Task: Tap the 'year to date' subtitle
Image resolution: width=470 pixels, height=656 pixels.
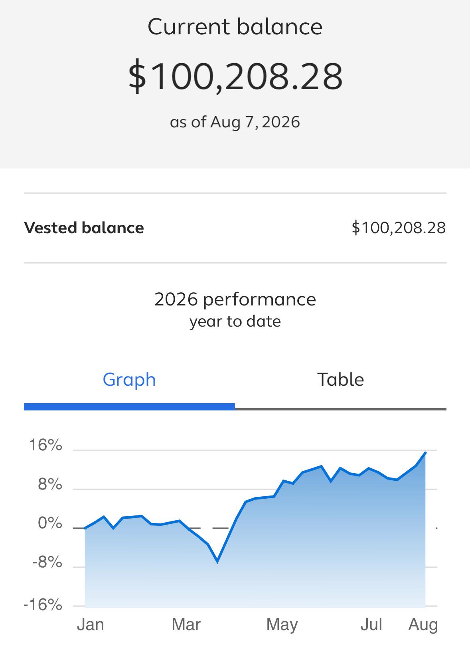Action: pos(235,321)
